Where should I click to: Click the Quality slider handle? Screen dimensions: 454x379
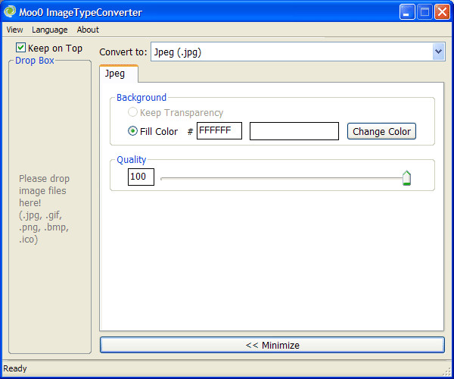coord(406,178)
